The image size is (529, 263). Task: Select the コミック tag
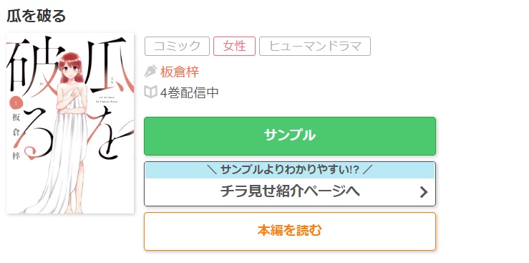177,46
